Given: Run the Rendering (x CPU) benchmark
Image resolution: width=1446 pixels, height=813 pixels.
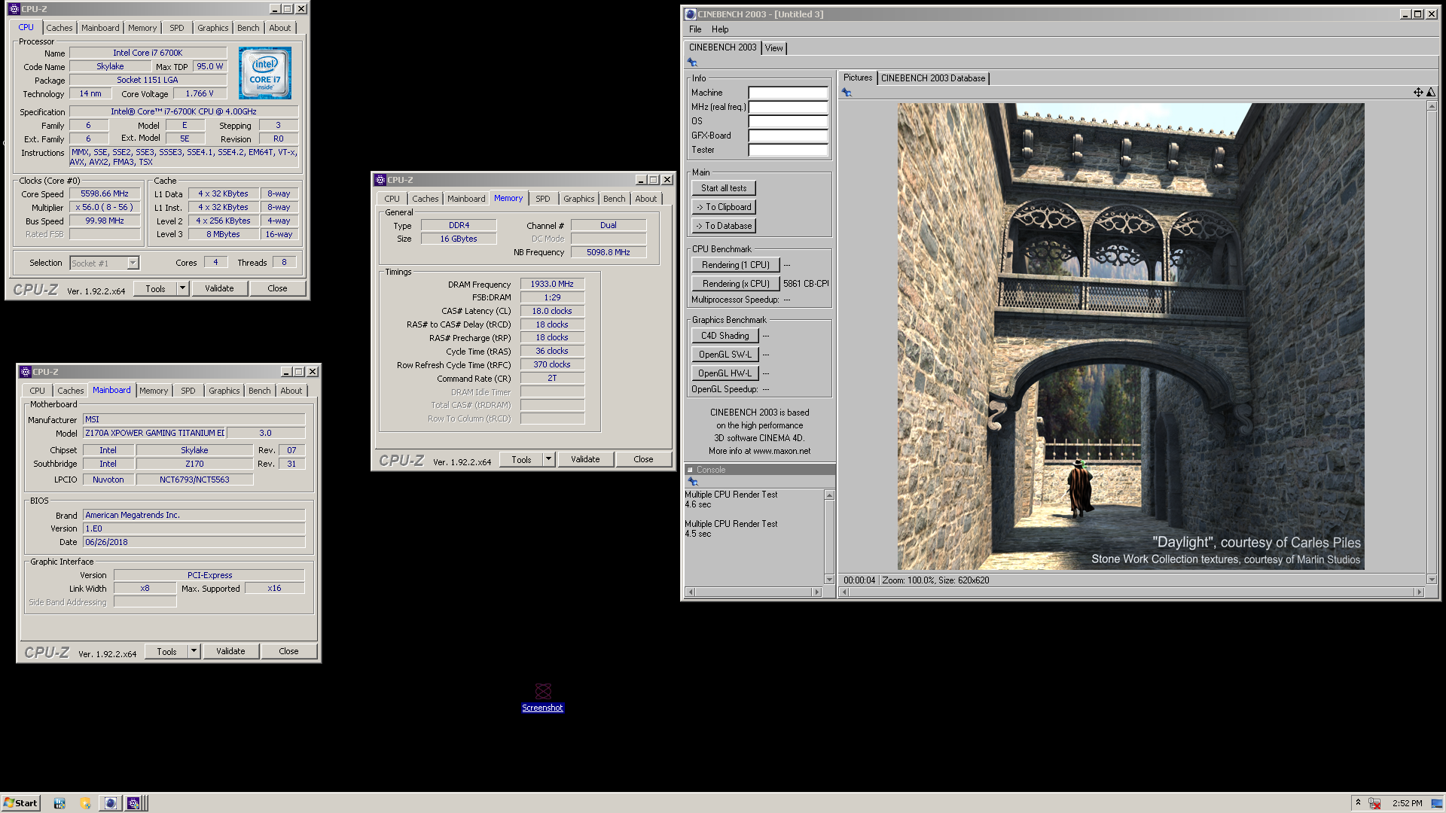Looking at the screenshot, I should 736,284.
